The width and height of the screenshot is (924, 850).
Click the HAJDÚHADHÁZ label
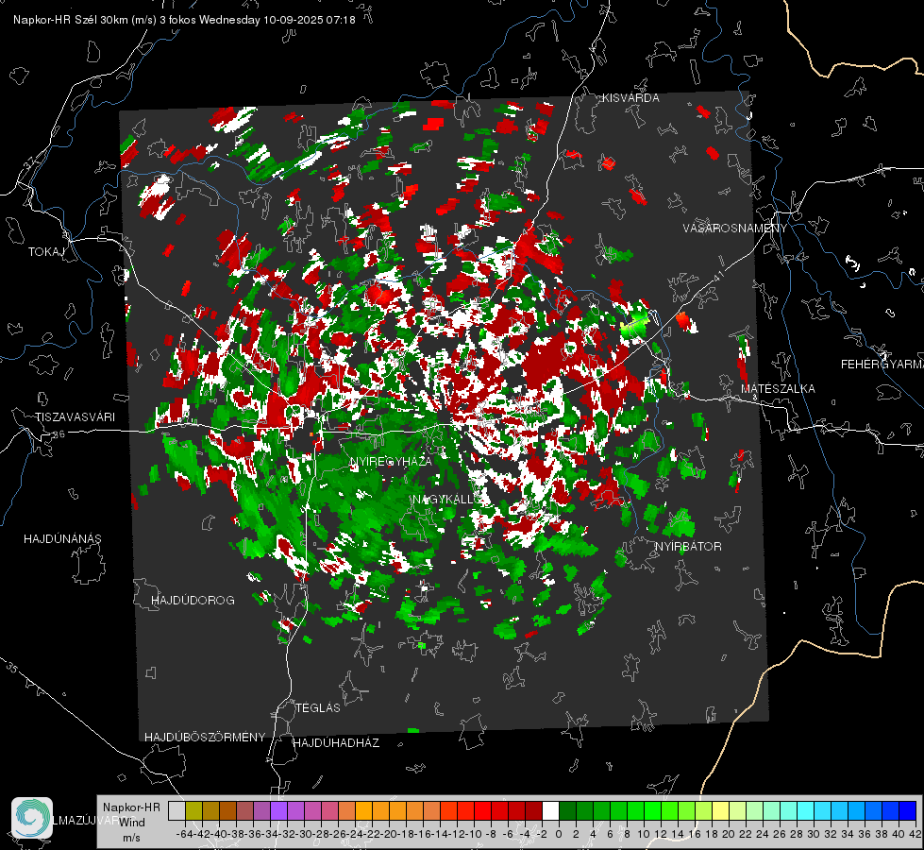[336, 742]
